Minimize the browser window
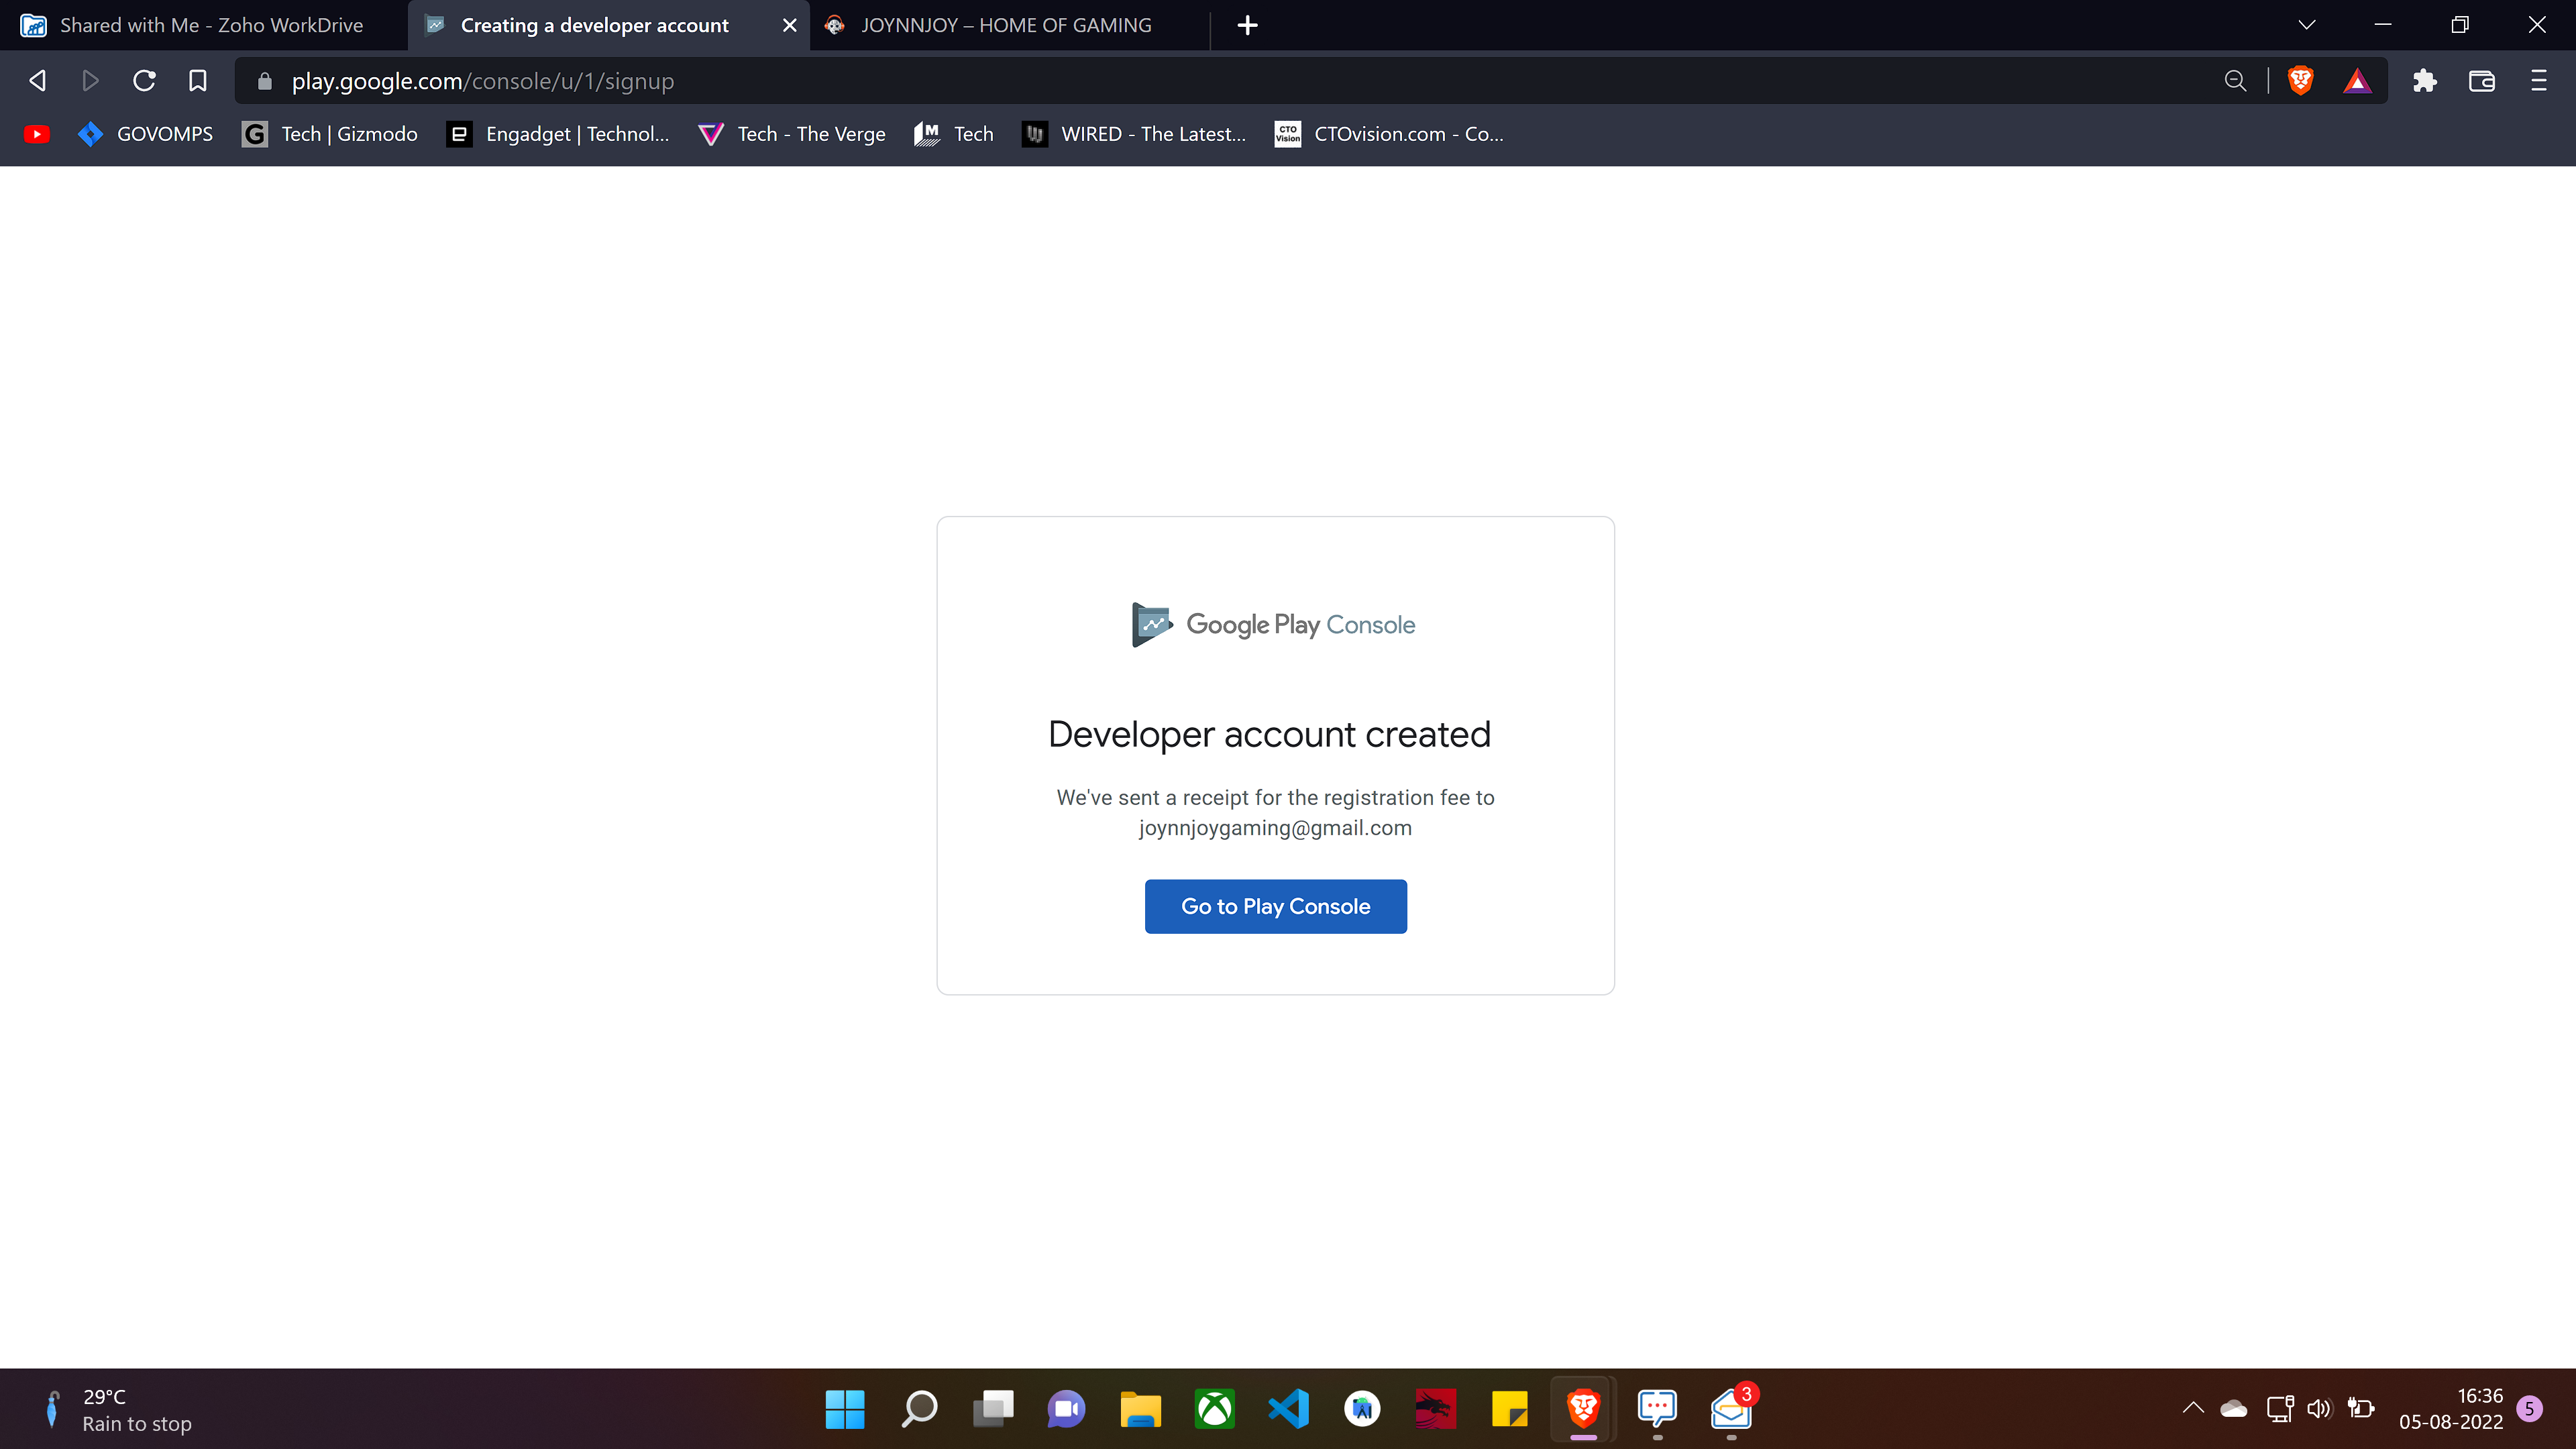 coord(2383,25)
